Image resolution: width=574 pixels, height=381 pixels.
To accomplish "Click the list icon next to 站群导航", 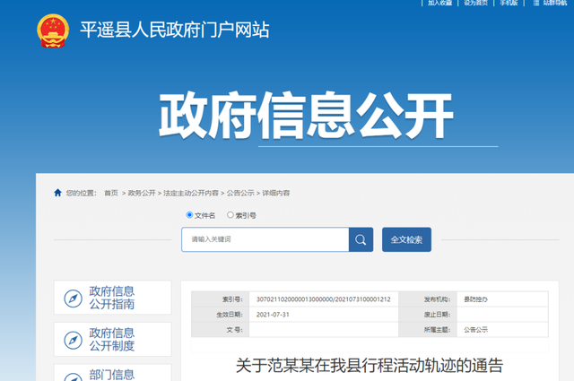I will [533, 4].
